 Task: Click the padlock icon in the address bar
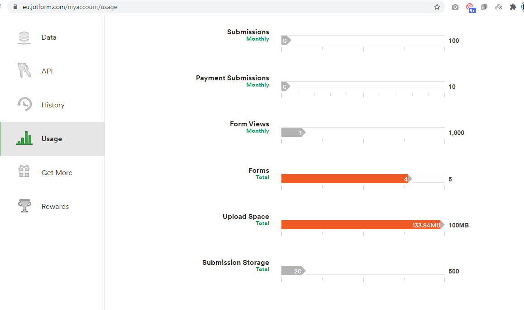tap(15, 7)
